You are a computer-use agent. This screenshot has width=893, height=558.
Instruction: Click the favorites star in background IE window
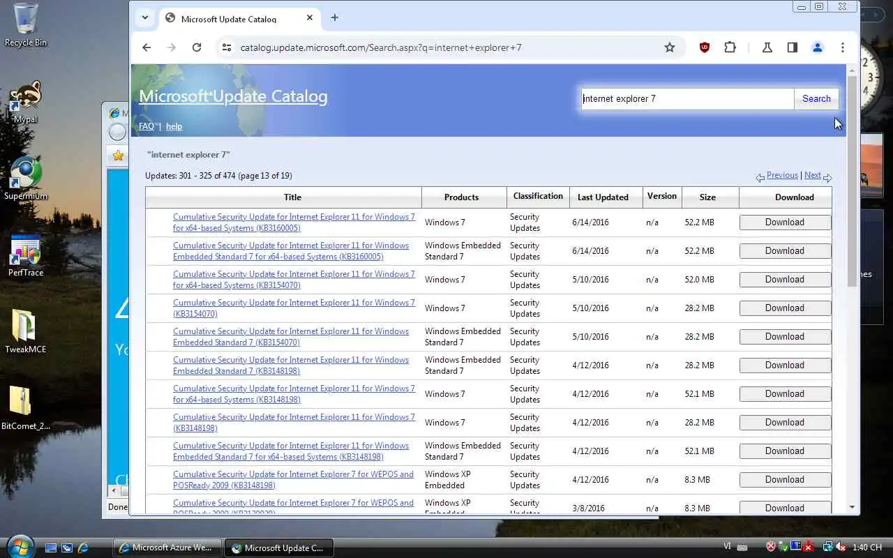coord(118,156)
